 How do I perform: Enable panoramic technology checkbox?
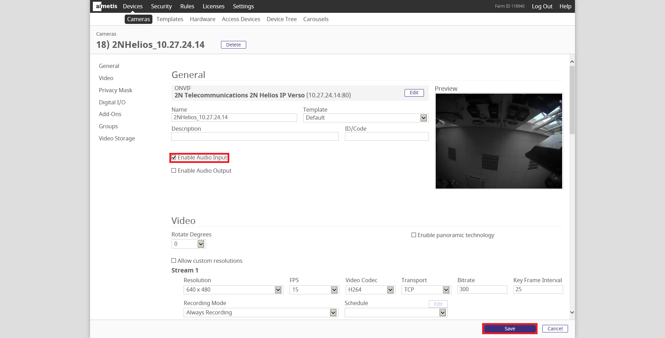coord(414,235)
